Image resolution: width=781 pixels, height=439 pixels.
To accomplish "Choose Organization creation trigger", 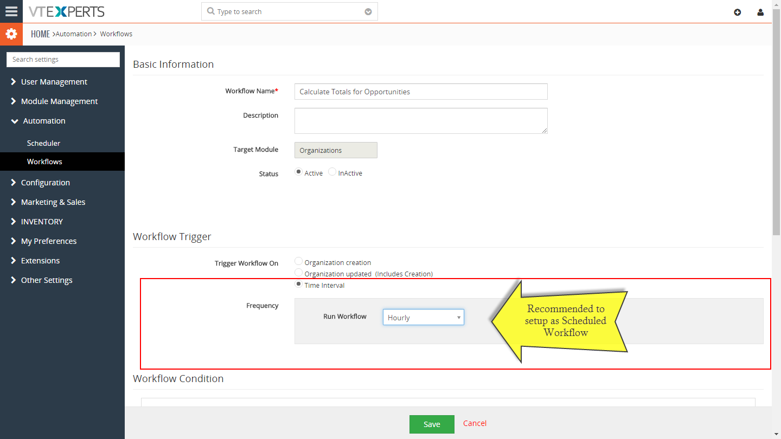I will tap(298, 261).
